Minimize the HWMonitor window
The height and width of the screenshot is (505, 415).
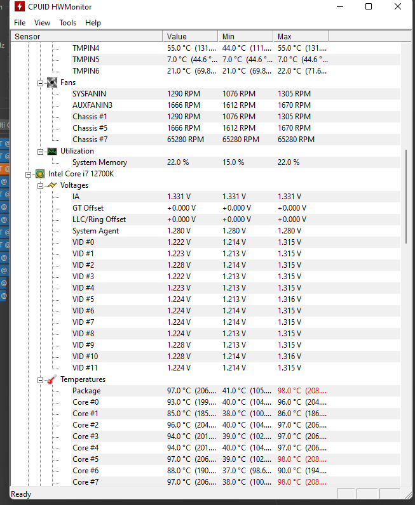(340, 6)
